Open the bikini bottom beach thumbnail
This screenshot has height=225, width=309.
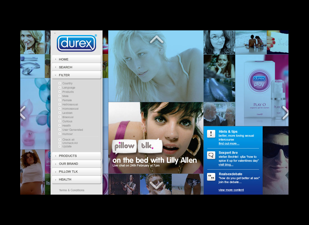click(x=188, y=184)
